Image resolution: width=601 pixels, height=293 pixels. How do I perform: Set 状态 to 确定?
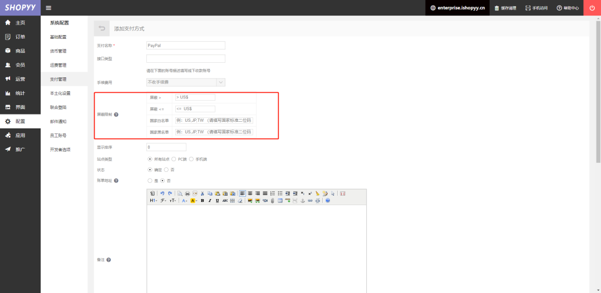(150, 170)
